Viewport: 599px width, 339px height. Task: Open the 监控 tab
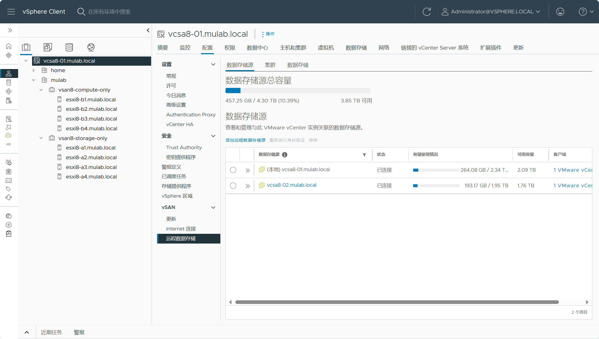pos(185,48)
